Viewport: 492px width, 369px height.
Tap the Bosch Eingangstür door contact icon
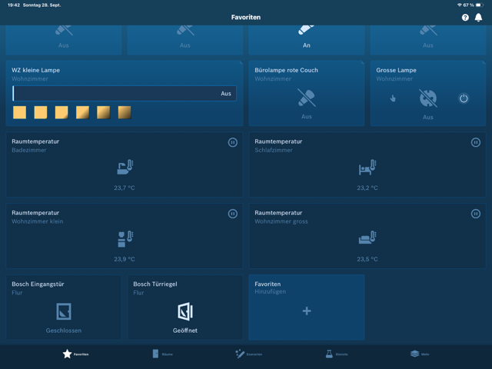pos(64,311)
